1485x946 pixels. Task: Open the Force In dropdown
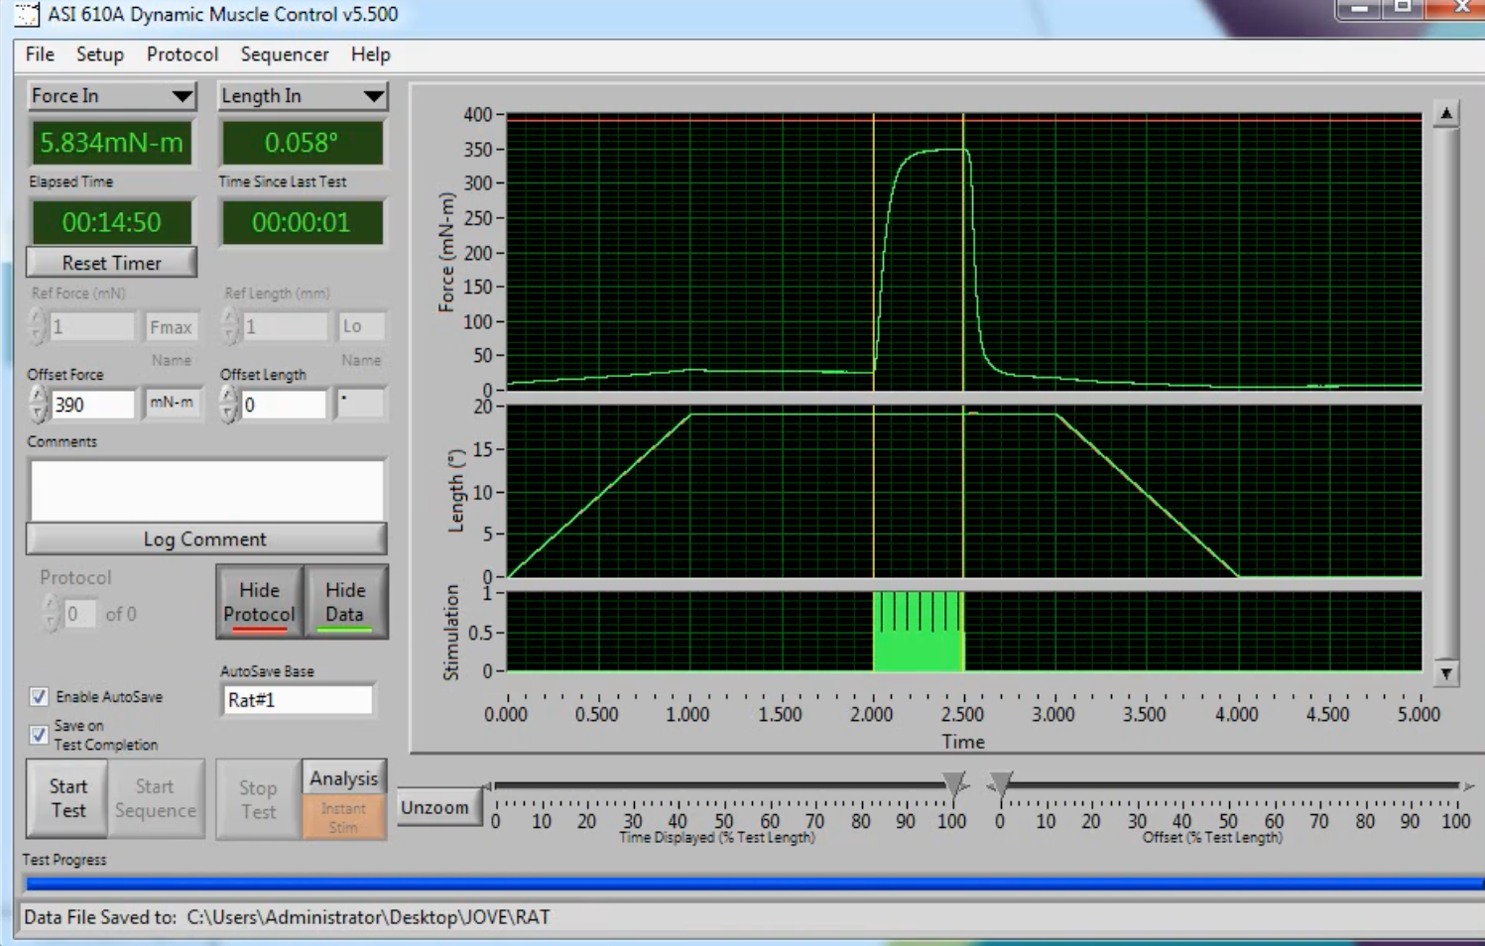(x=111, y=96)
